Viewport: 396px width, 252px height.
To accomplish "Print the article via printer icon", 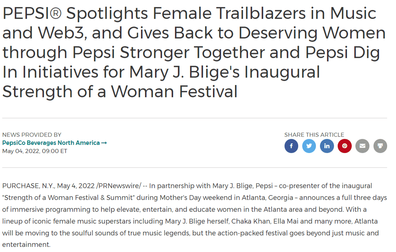I will click(380, 146).
